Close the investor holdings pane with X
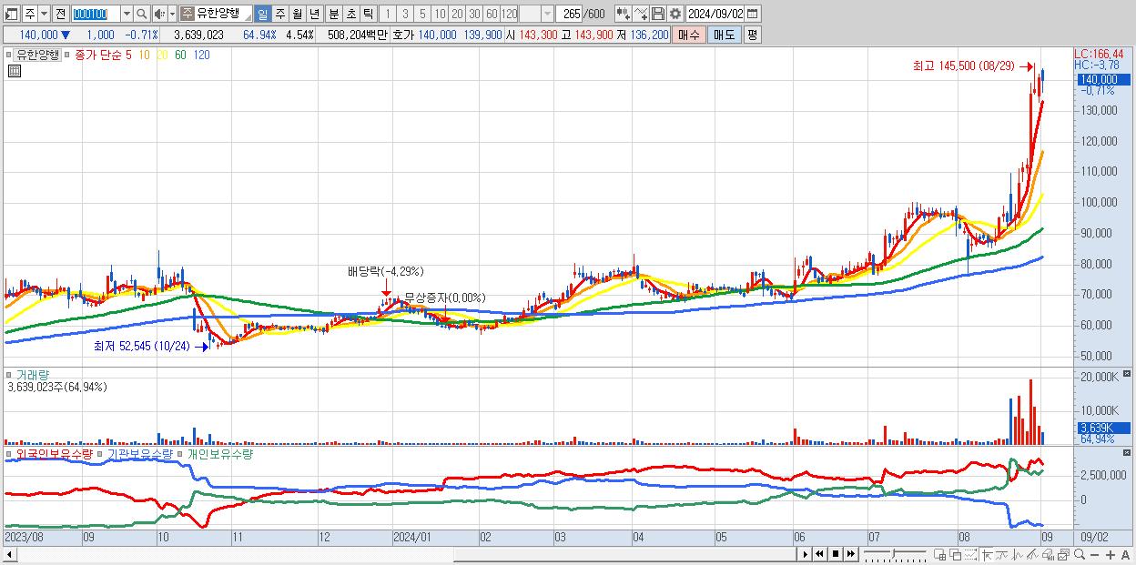 click(1128, 451)
